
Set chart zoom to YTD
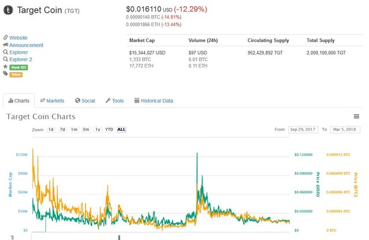point(109,129)
